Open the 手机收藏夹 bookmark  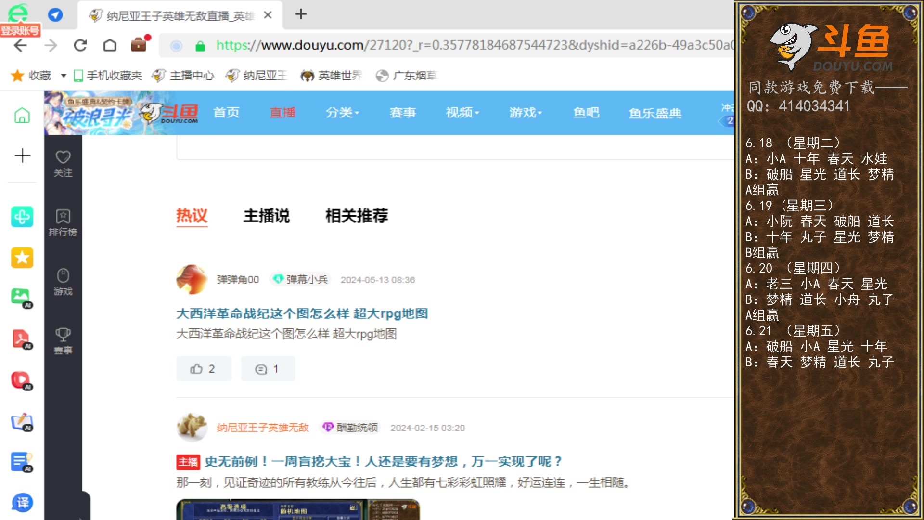tap(108, 76)
